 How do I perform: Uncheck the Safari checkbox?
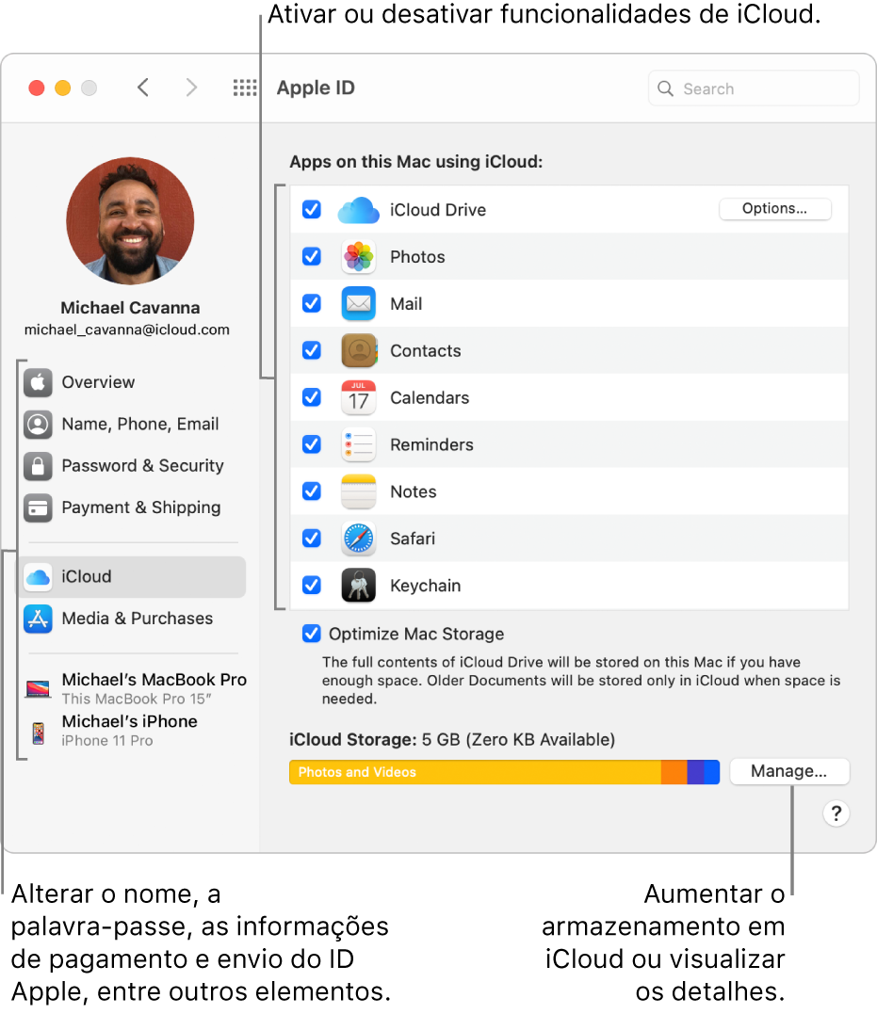[312, 538]
